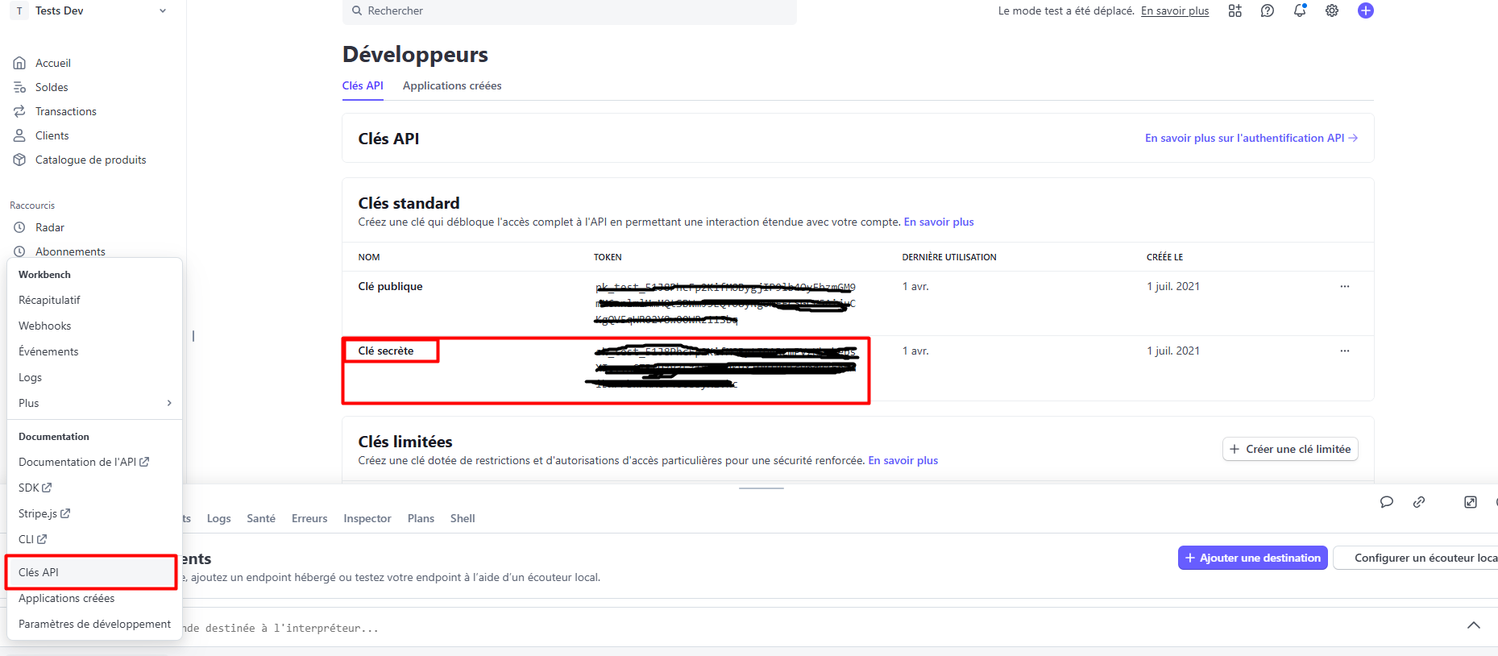Click Configurer un écouteur local button
Screen dimensions: 1498x656
click(1416, 558)
